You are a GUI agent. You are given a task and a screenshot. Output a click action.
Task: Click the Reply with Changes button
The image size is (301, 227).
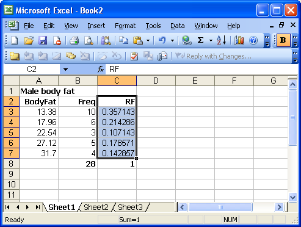click(214, 56)
